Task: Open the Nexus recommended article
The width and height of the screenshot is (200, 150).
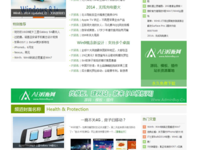Action: coord(22,52)
